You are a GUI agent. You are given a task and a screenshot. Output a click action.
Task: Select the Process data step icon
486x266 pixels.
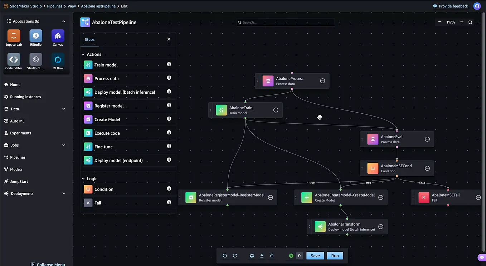(88, 78)
